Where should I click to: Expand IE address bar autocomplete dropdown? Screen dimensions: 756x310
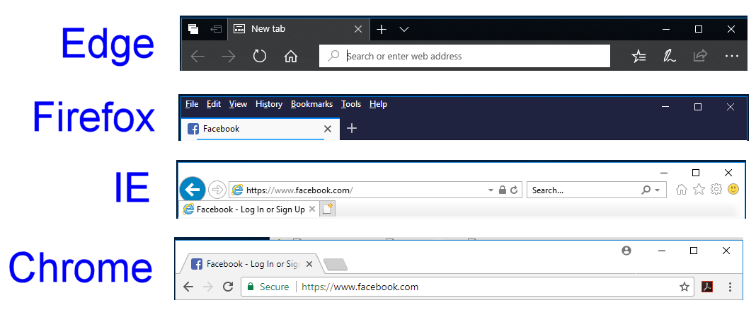[x=491, y=190]
